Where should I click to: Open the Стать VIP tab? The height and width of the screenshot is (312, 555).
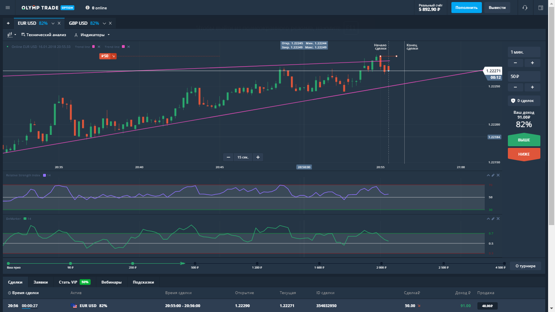(x=74, y=282)
